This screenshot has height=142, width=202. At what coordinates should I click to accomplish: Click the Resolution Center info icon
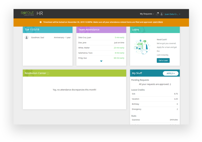48,73
